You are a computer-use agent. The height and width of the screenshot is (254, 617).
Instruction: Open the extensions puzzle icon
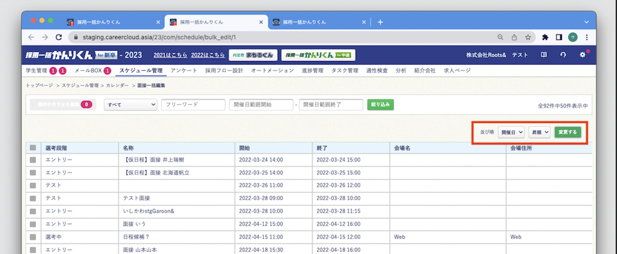coord(545,37)
